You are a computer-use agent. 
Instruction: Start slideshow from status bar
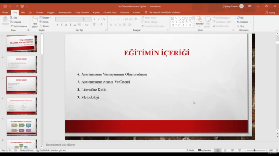pos(240,150)
